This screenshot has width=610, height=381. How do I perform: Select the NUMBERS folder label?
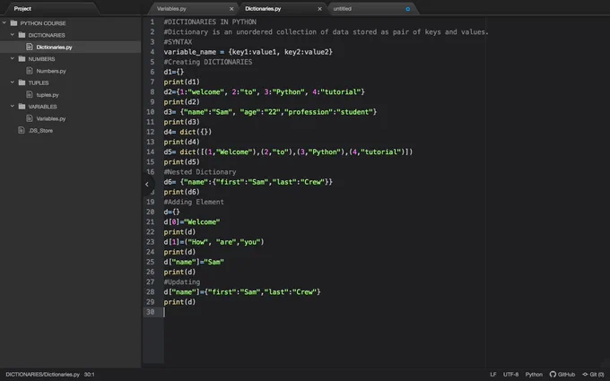41,59
